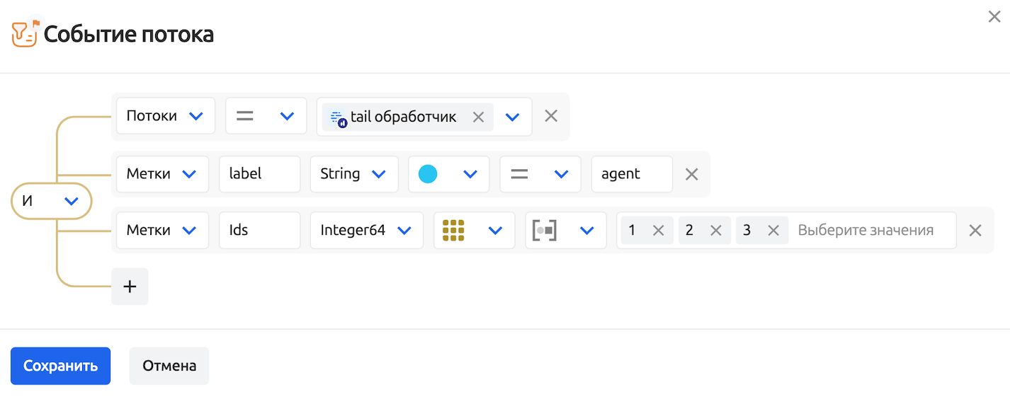Click Сохранить button
This screenshot has width=1010, height=399.
60,366
